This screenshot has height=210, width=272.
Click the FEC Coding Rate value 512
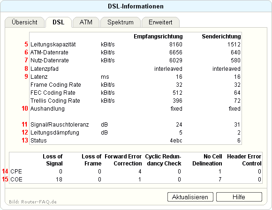click(177, 93)
